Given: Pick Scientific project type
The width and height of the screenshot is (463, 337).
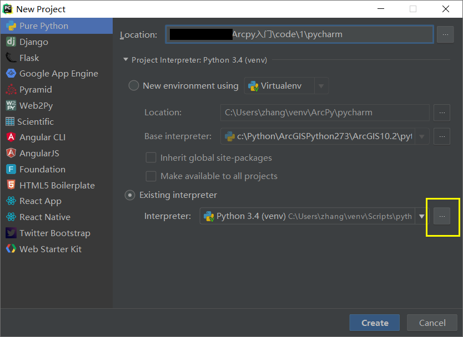Looking at the screenshot, I should click(57, 121).
